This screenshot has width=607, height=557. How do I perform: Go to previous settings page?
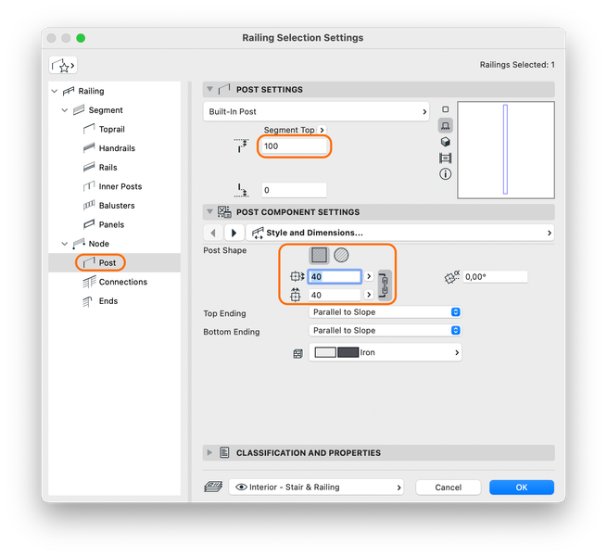click(x=213, y=233)
